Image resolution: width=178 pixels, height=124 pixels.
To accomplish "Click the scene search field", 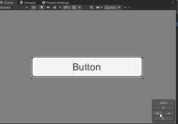I will pos(149,7).
